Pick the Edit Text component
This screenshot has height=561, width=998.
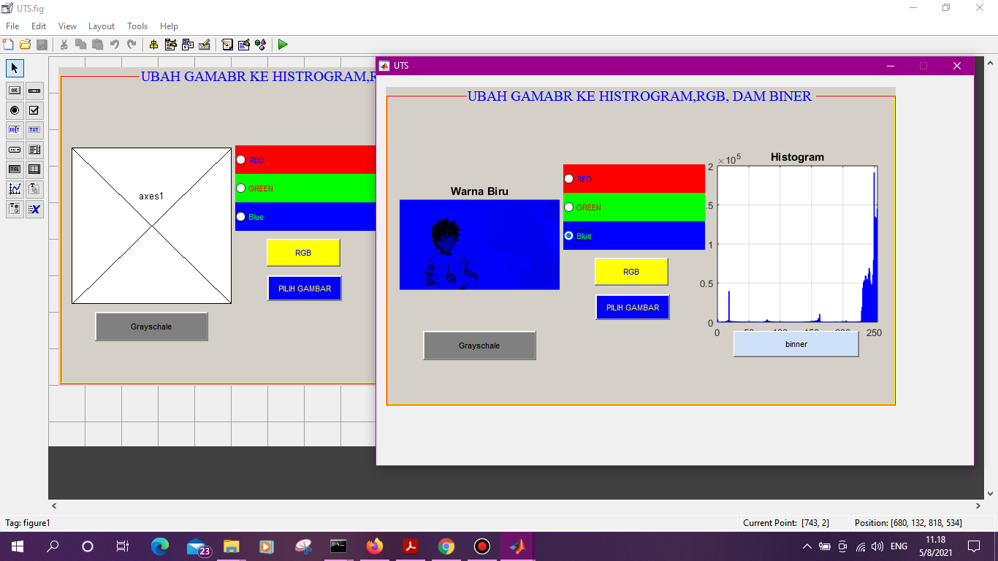click(15, 130)
